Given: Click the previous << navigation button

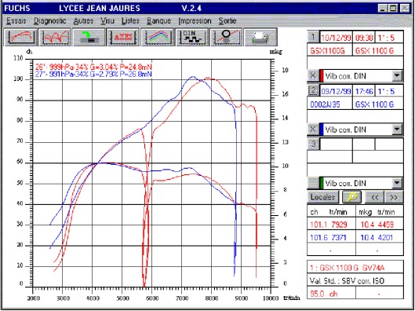Looking at the screenshot, I should tap(374, 197).
